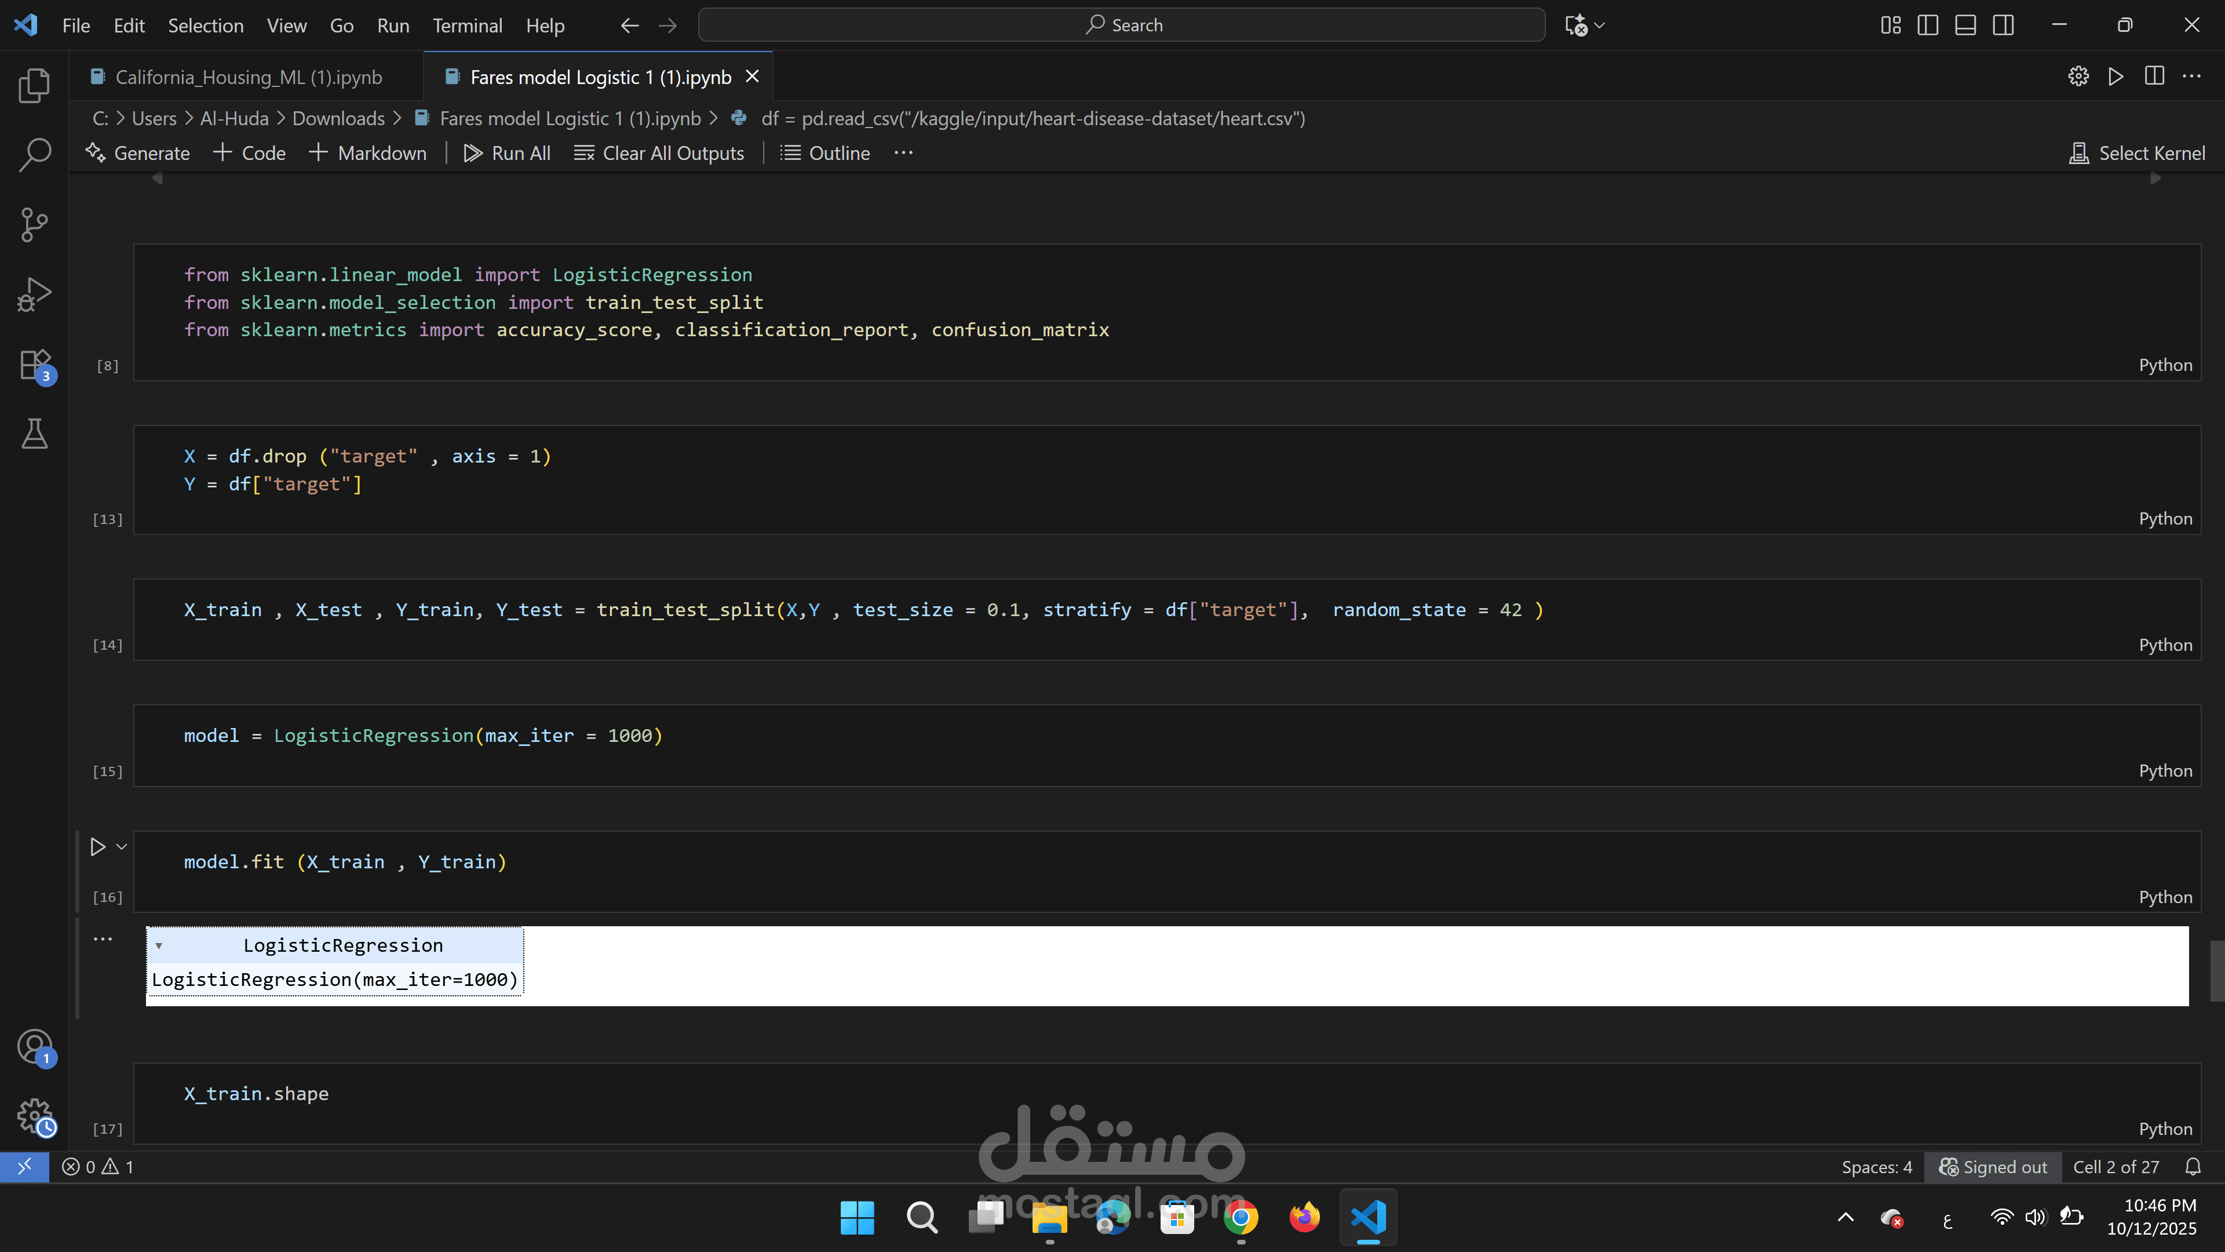The height and width of the screenshot is (1252, 2225).
Task: Open the Run and Debug view
Action: pyautogui.click(x=35, y=294)
